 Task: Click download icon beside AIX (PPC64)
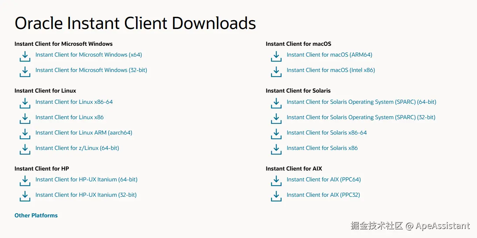tap(276, 181)
